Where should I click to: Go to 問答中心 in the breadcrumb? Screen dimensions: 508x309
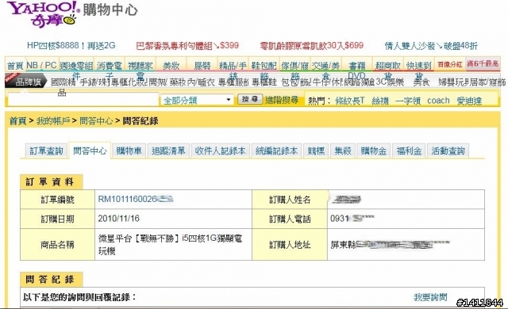pos(96,121)
